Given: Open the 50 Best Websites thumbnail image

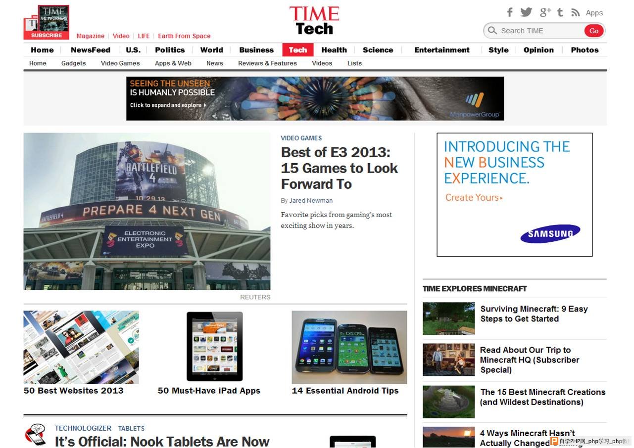Looking at the screenshot, I should 81,347.
